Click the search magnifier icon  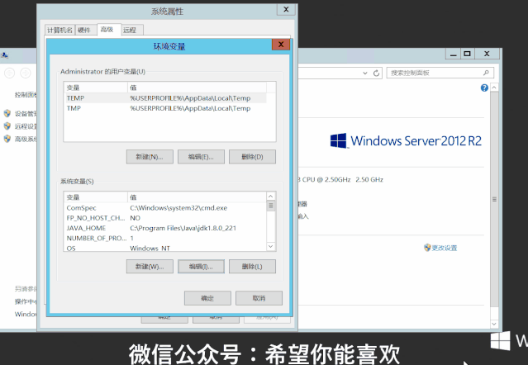486,73
